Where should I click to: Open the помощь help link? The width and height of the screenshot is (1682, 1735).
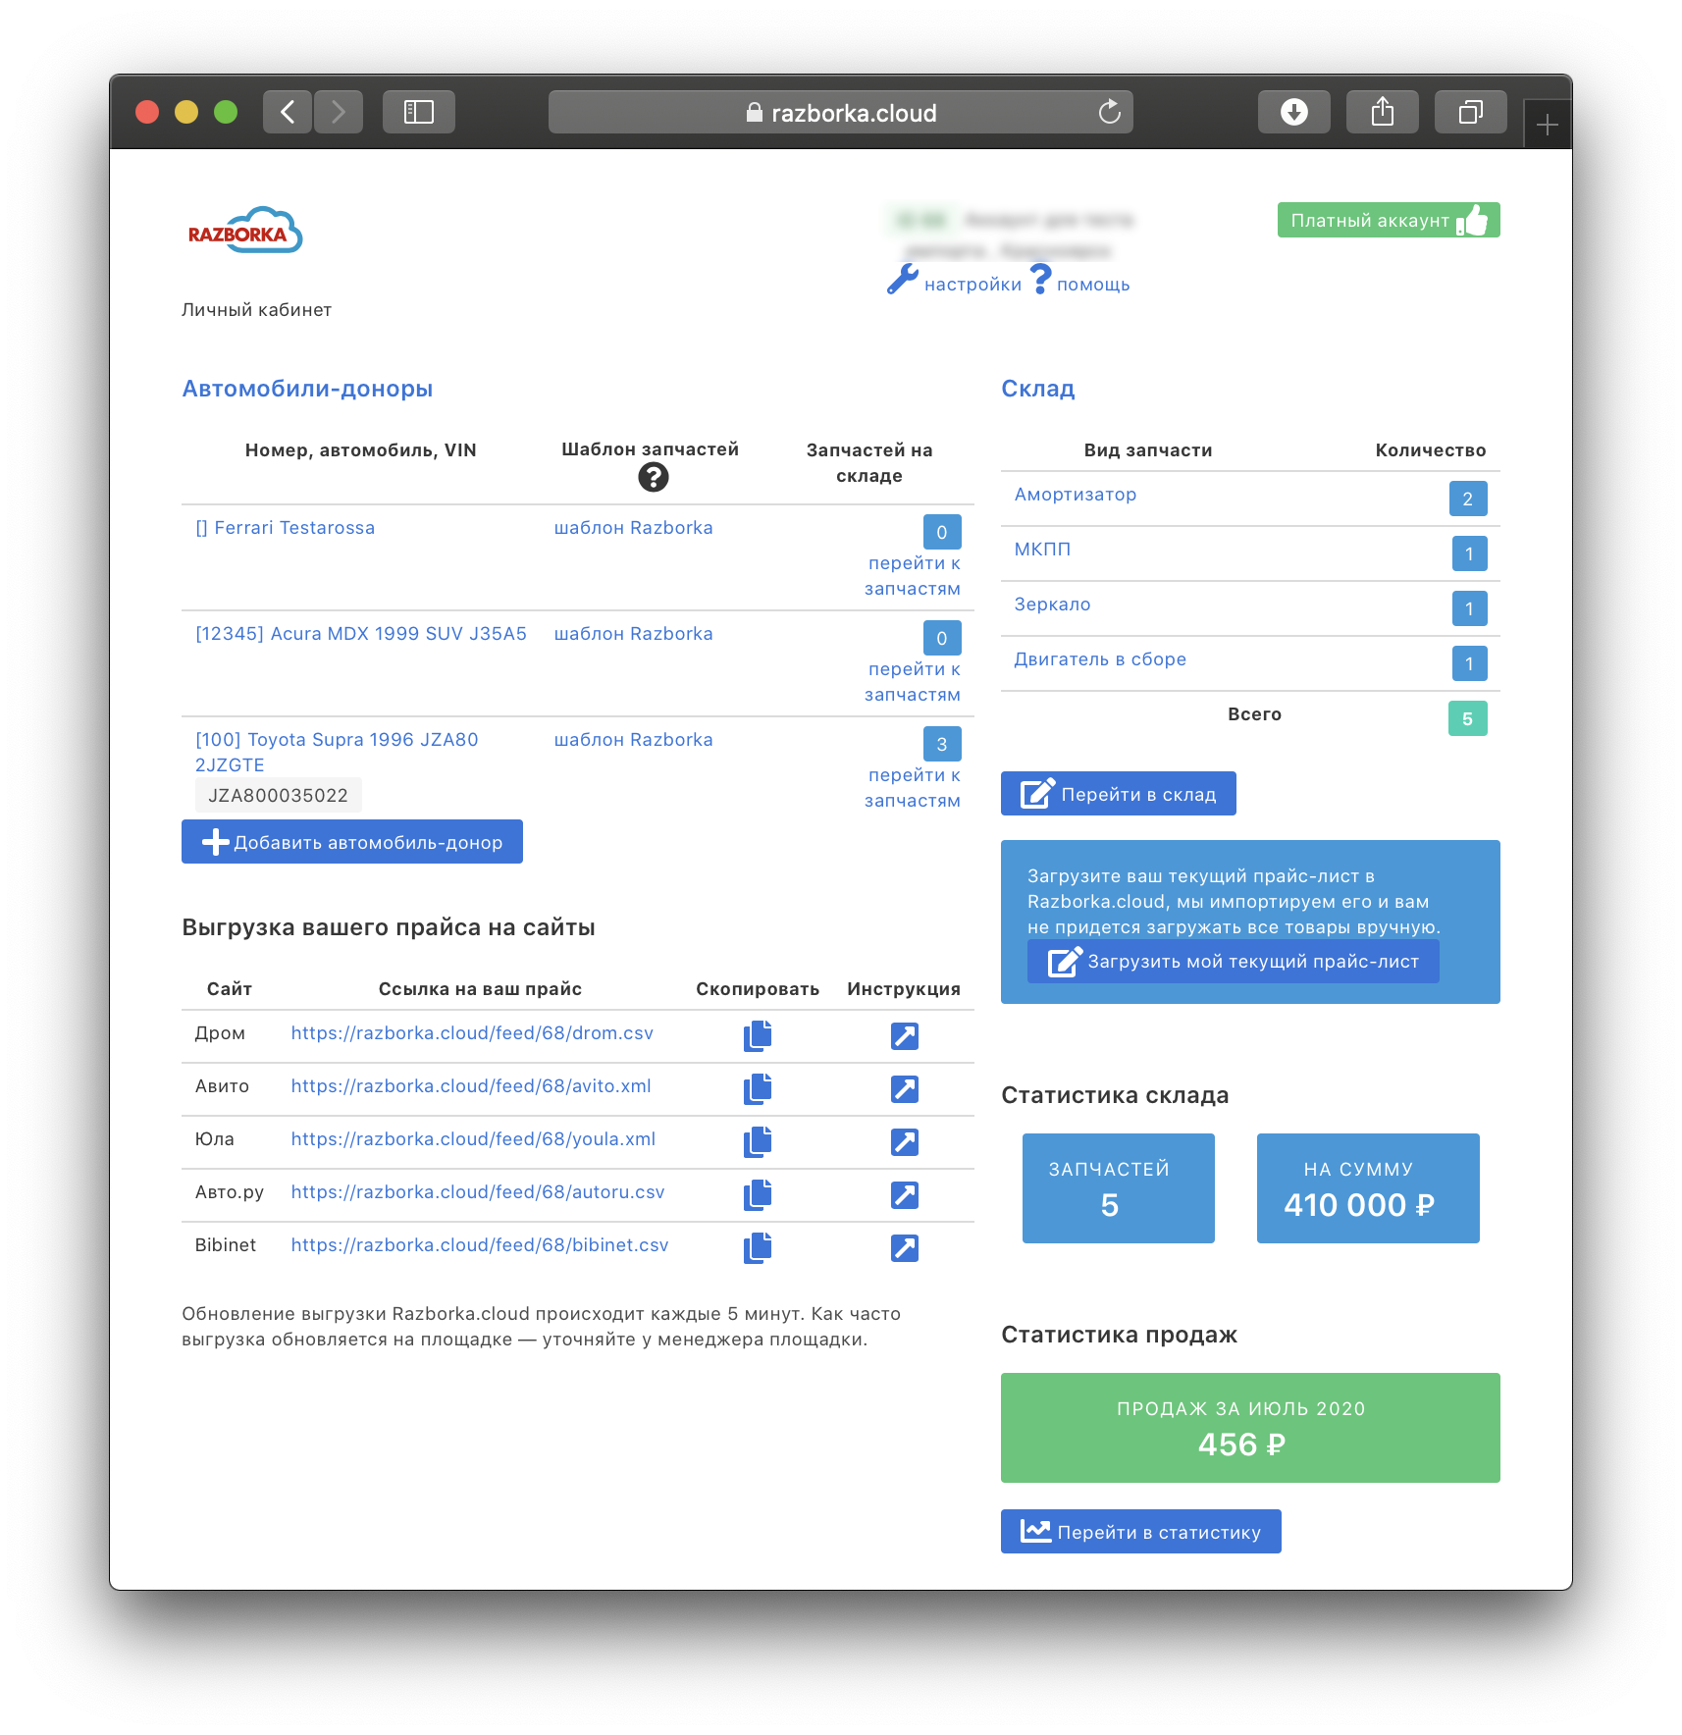tap(1092, 285)
